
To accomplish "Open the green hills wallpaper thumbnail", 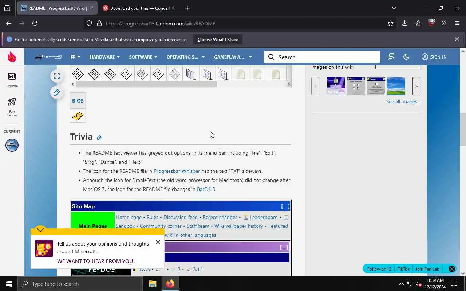I will (x=396, y=86).
